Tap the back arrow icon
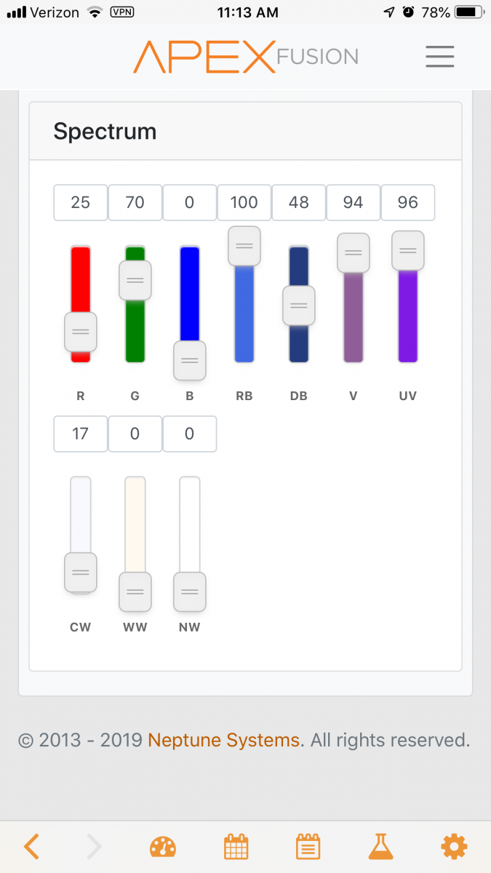 point(31,846)
